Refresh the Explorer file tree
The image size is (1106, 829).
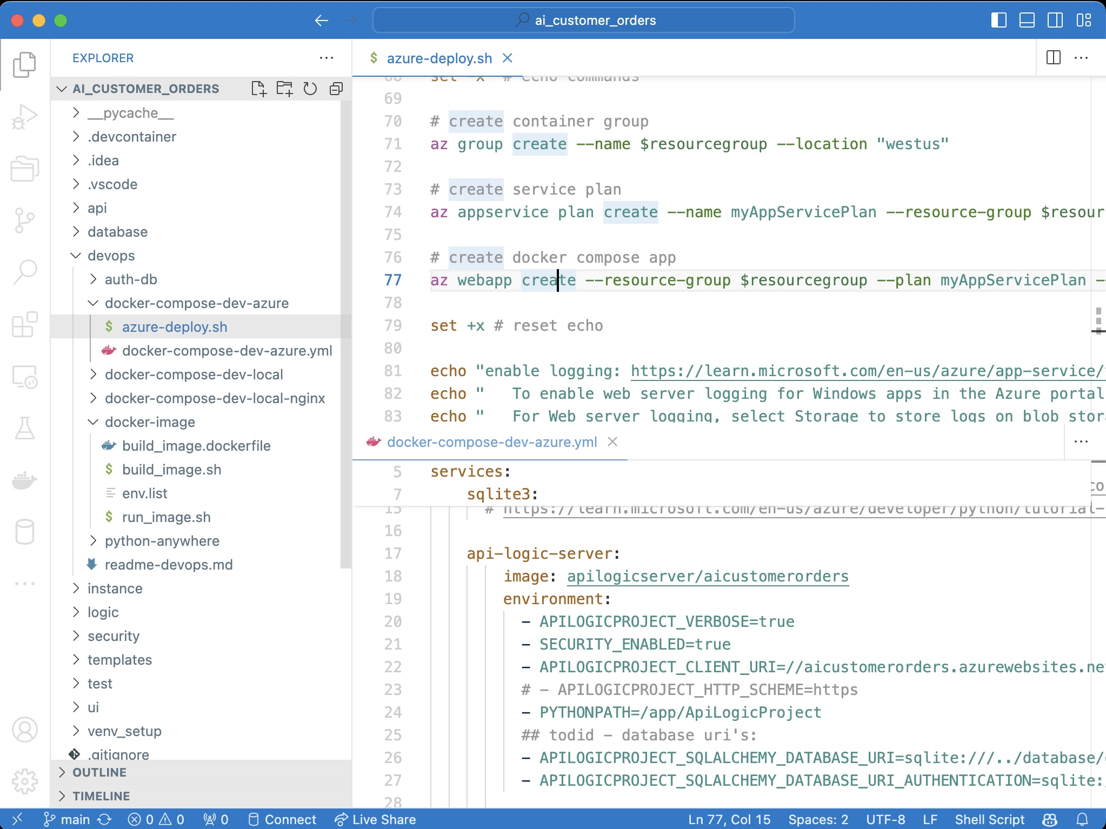[310, 89]
